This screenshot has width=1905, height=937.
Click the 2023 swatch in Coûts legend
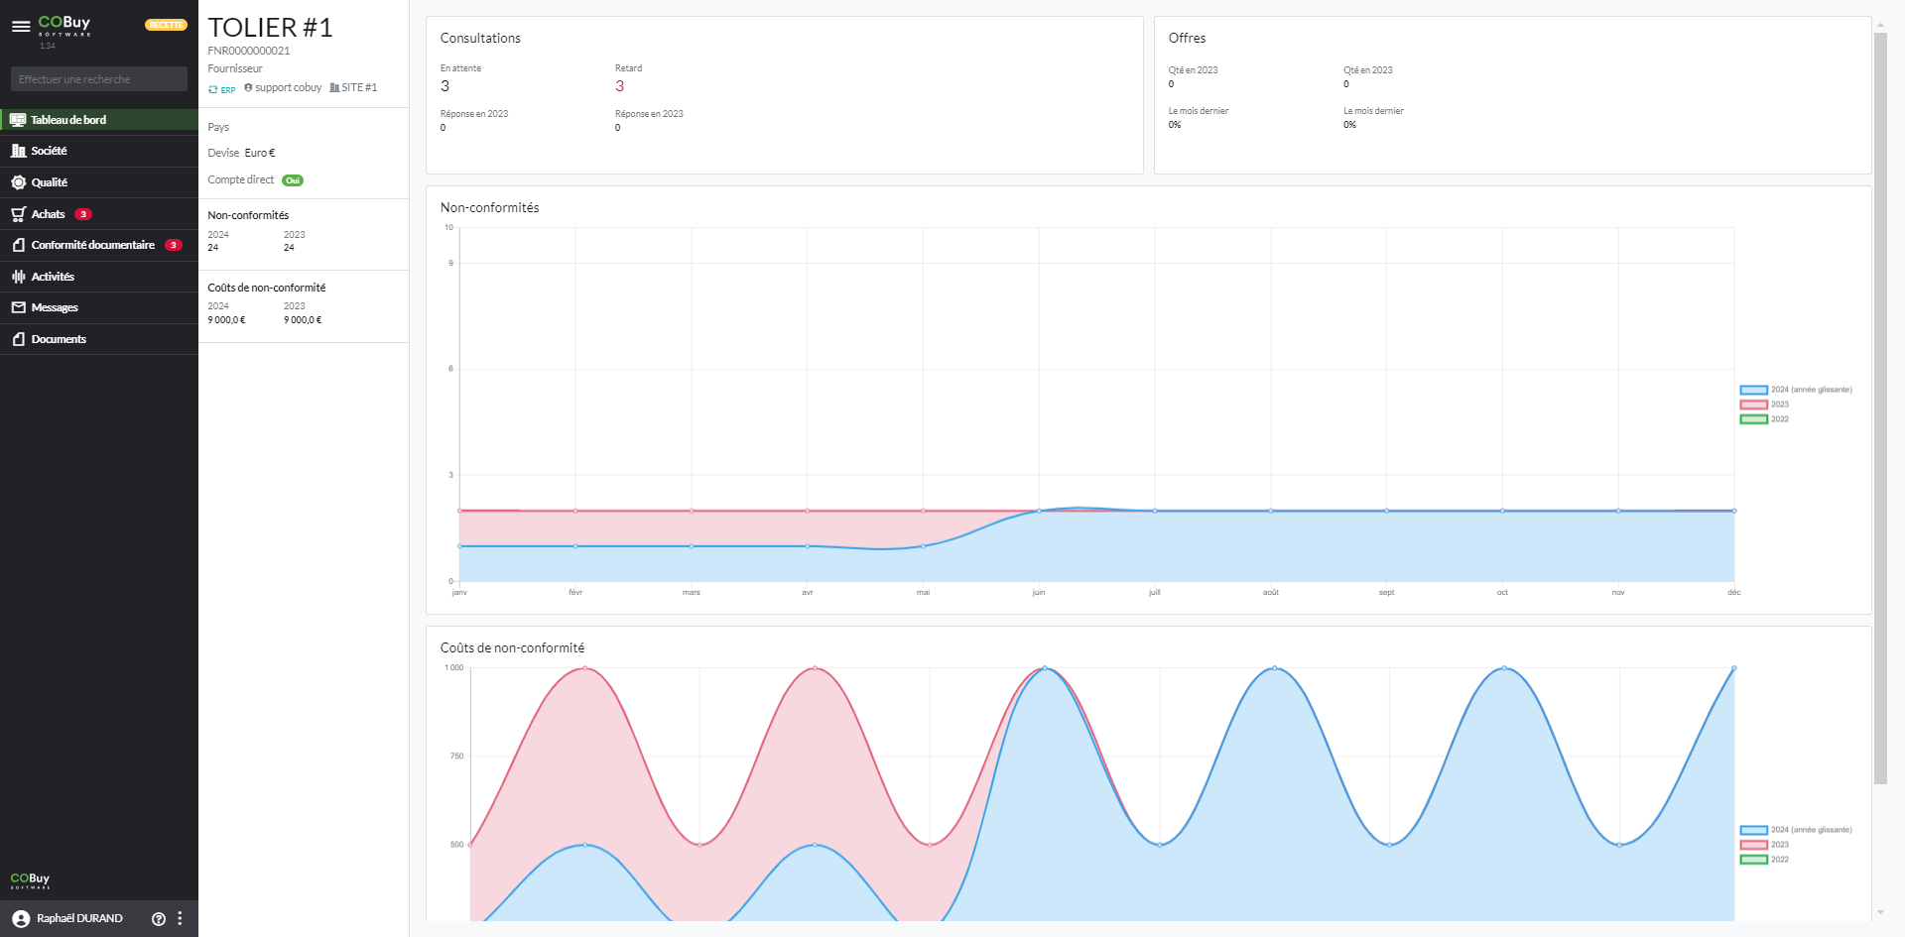1753,845
